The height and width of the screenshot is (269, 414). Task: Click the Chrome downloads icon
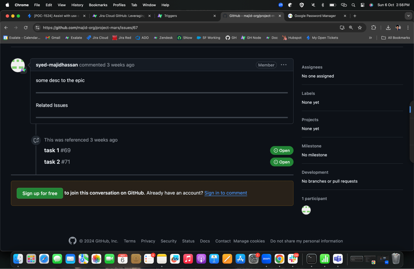coord(388,27)
